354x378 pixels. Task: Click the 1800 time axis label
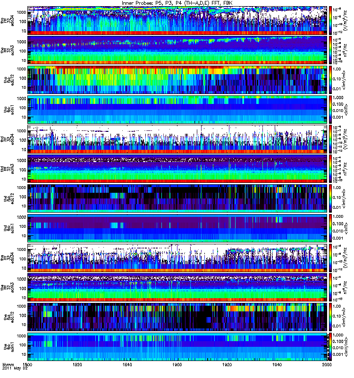[27, 364]
